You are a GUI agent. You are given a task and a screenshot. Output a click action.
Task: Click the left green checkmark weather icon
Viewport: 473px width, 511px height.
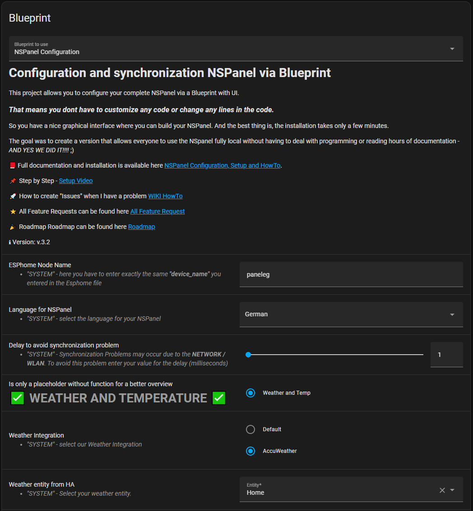(x=18, y=398)
